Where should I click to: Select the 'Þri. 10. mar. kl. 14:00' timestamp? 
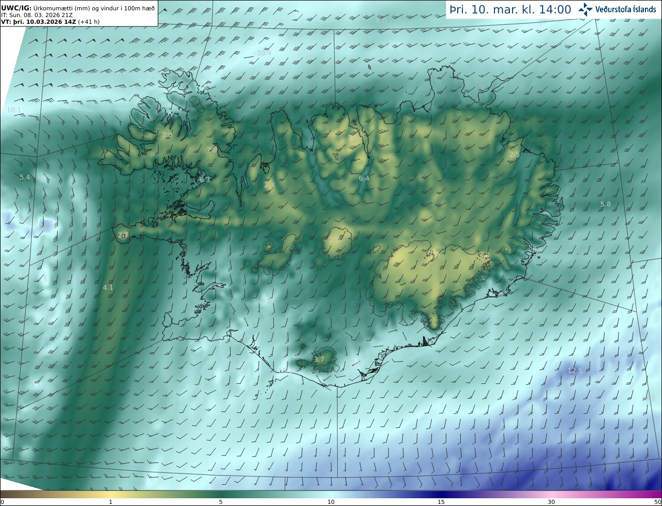[x=510, y=10]
